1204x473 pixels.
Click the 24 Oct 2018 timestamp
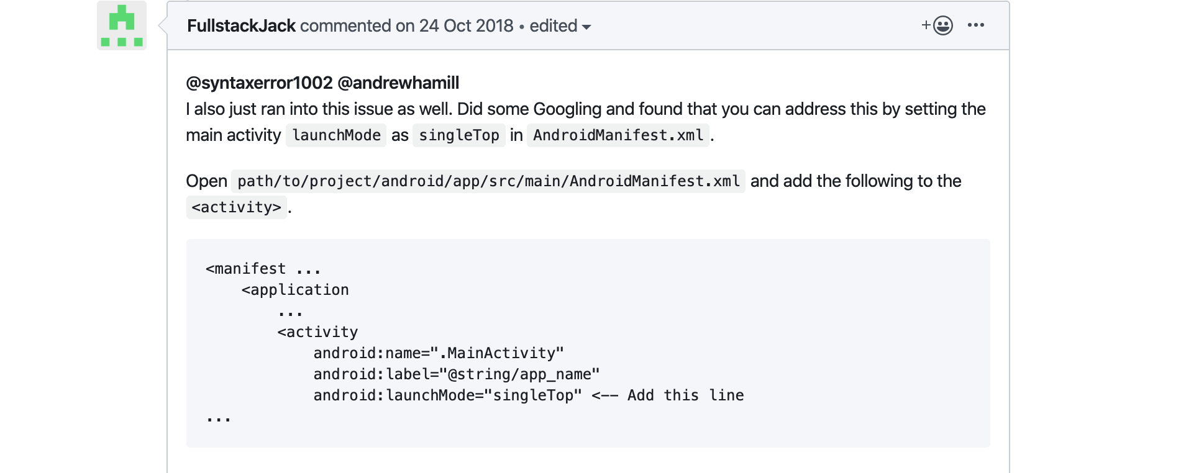[466, 26]
